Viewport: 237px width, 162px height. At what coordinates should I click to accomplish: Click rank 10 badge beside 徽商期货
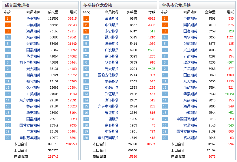(8, 75)
